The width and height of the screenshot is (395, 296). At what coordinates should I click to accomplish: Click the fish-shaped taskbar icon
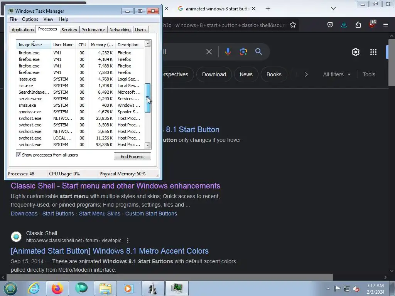click(x=81, y=288)
